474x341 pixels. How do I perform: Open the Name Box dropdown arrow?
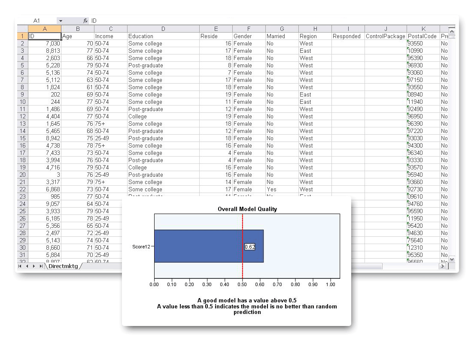[x=61, y=21]
